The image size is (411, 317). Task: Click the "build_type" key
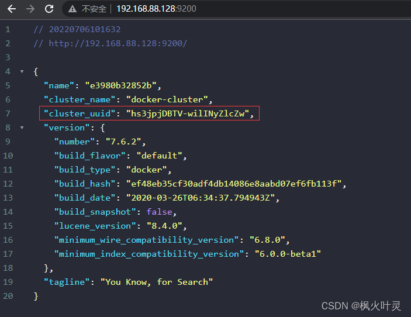pyautogui.click(x=85, y=170)
